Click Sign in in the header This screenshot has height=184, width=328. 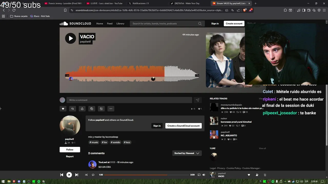click(x=215, y=24)
